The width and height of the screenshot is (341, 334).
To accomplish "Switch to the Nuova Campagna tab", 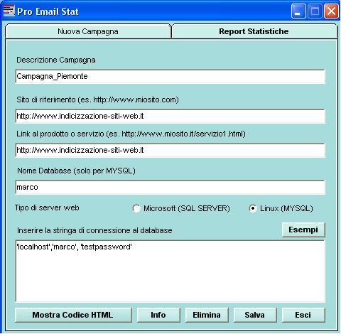I will [88, 31].
